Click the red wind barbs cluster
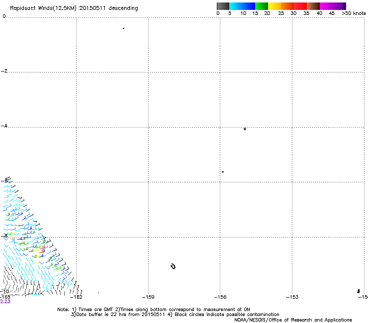 pos(43,248)
